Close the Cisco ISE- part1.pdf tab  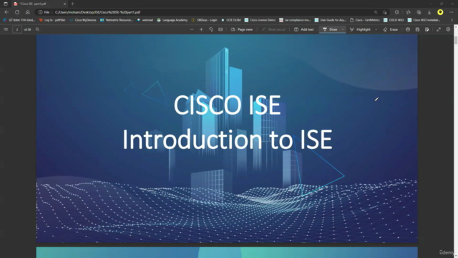click(x=64, y=4)
